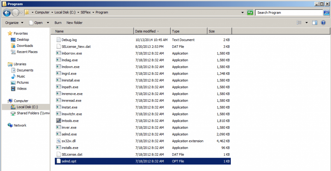This screenshot has height=171, width=331.
Task: Click the New folder button
Action: [74, 23]
